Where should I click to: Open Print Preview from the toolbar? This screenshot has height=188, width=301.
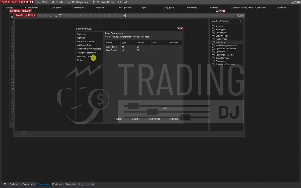pyautogui.click(x=56, y=16)
